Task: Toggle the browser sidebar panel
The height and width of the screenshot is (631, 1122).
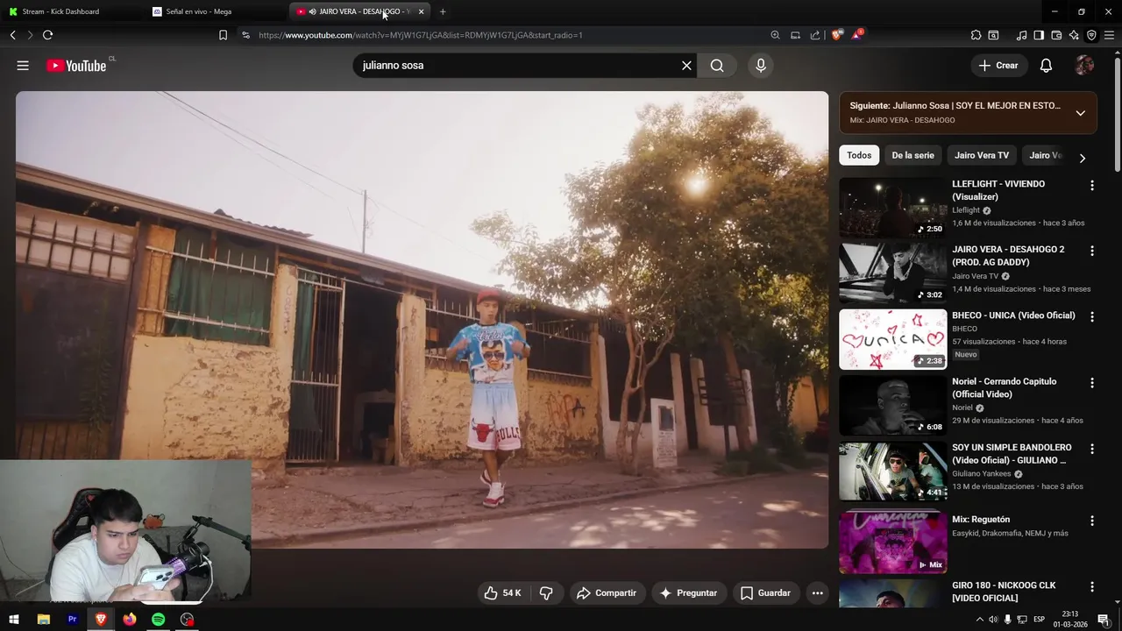Action: coord(1039,35)
